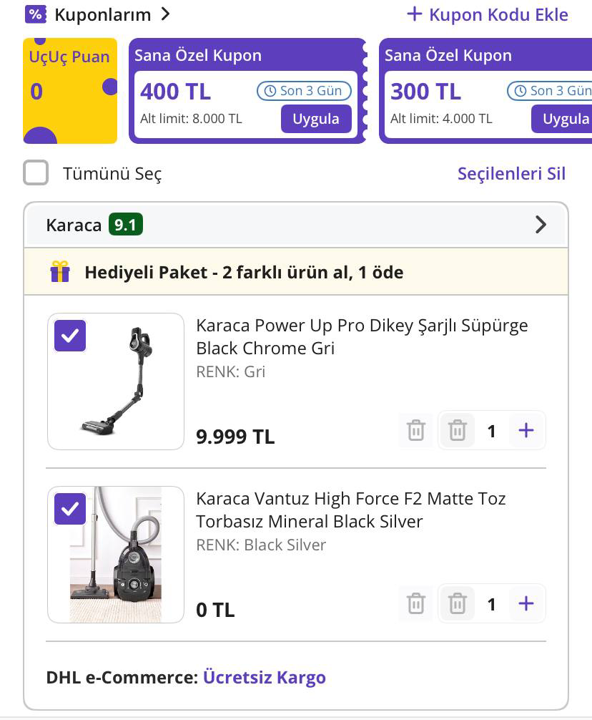Expand Kuponlarım with the chevron arrow
The height and width of the screenshot is (720, 592).
(x=165, y=14)
